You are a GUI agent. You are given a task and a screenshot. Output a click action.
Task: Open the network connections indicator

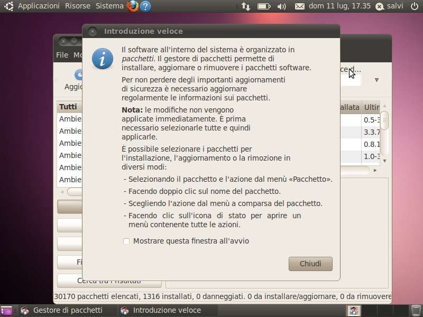(245, 6)
